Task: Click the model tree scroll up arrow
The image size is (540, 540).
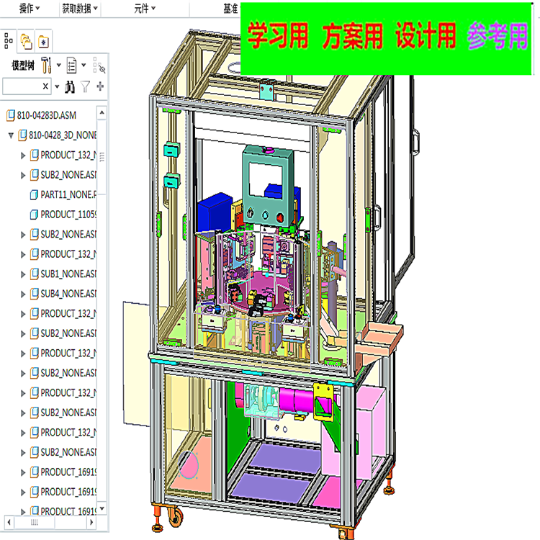Action: click(102, 112)
